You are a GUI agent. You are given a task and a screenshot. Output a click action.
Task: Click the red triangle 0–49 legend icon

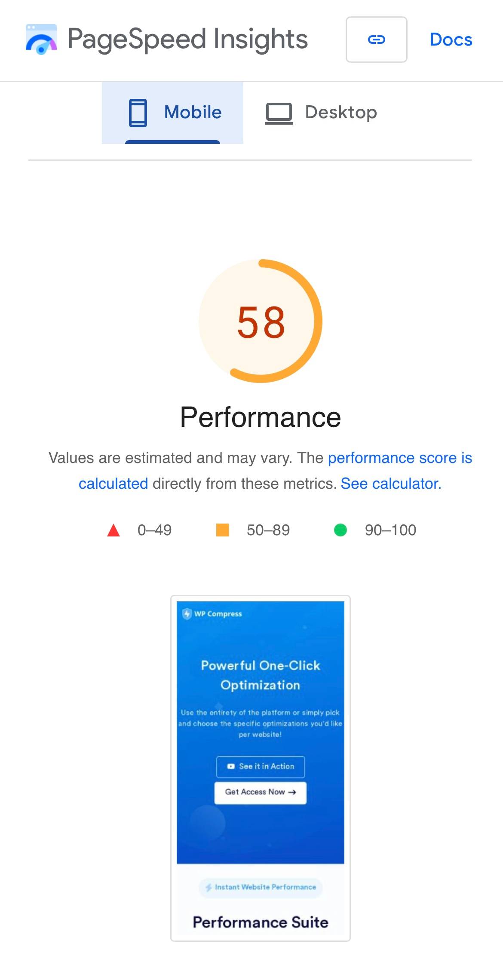point(113,530)
